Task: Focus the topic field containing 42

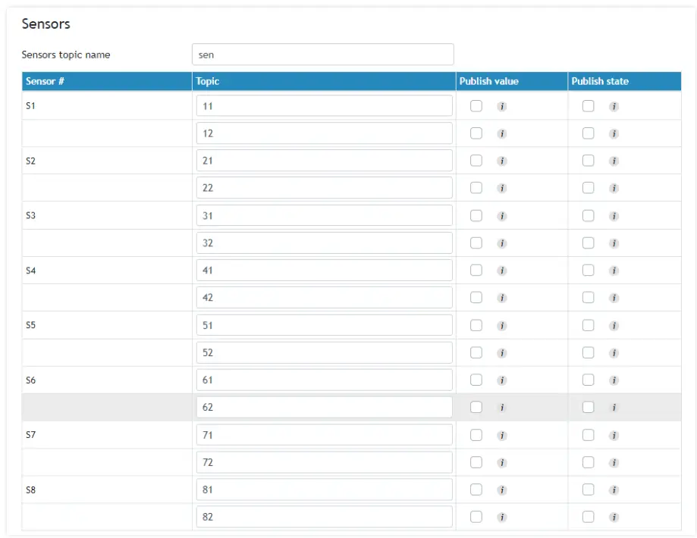Action: point(324,298)
